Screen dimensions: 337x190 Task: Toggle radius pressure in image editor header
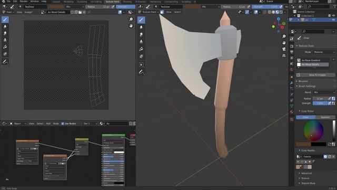[113, 7]
